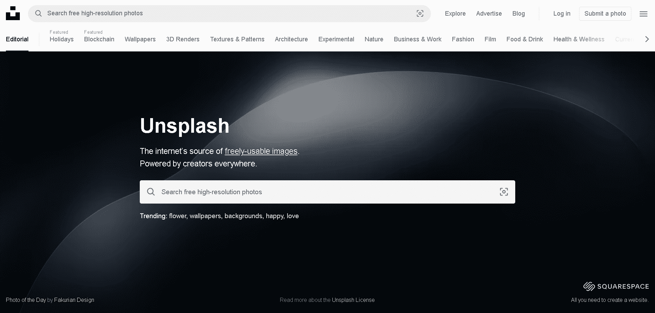Click Submit a photo button
Viewport: 655px width, 313px height.
[605, 14]
